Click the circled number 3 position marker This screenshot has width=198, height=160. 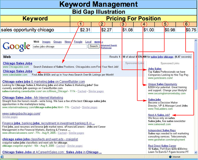(122, 24)
